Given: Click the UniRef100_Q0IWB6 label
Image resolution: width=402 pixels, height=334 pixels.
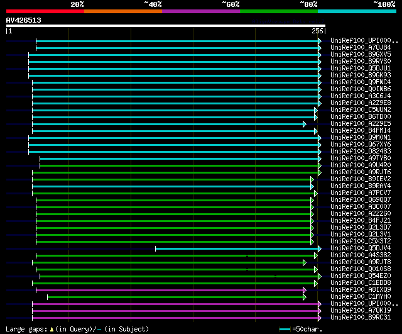Looking at the screenshot, I should [x=361, y=89].
